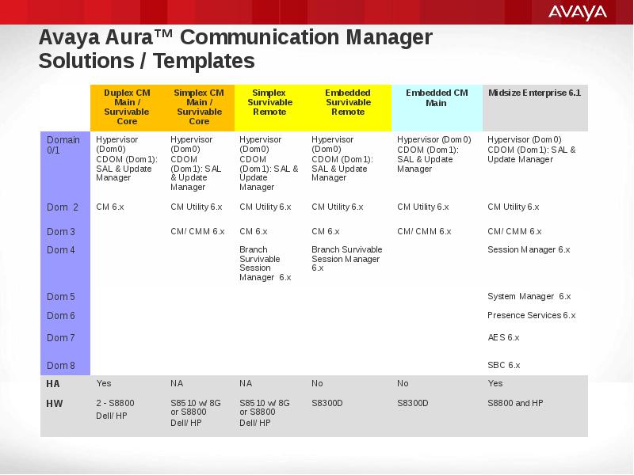Screen dimensions: 634x475
Task: Select the 'Simplex Survivable Remote' header
Action: (269, 103)
